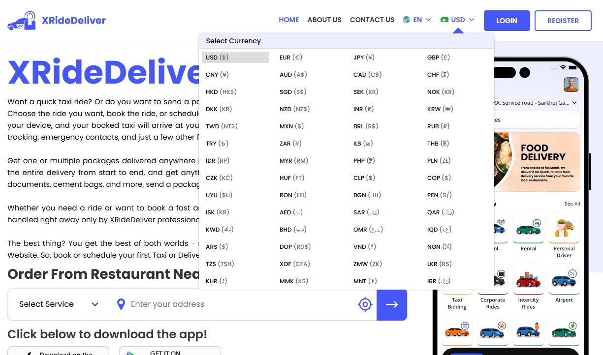Tap the Rental car icon
This screenshot has height=355, width=603.
[528, 229]
